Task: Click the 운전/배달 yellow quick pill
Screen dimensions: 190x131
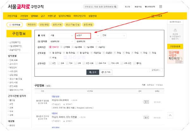Action: (88, 25)
